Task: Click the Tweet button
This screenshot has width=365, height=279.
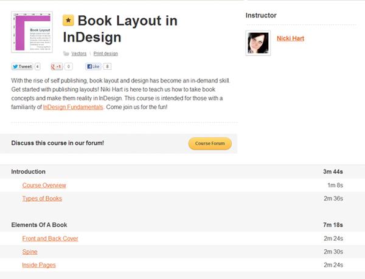Action: pos(23,66)
